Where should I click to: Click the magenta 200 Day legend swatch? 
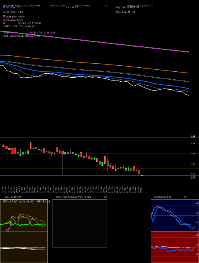[4, 16]
